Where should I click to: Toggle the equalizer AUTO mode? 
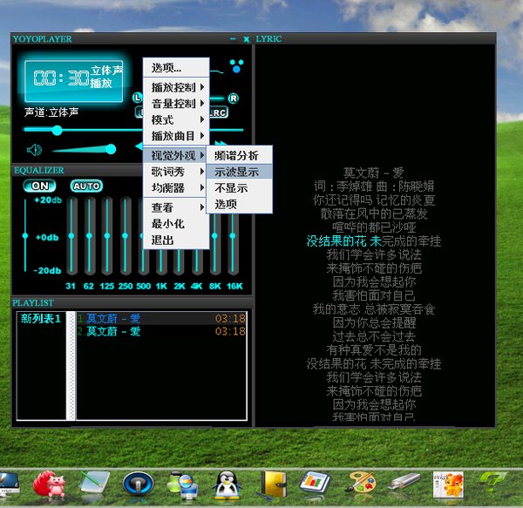pyautogui.click(x=86, y=186)
